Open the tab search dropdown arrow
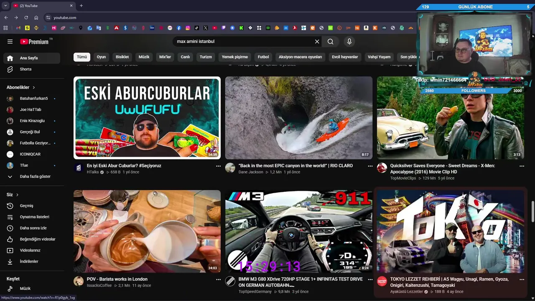The width and height of the screenshot is (535, 301). click(x=5, y=6)
